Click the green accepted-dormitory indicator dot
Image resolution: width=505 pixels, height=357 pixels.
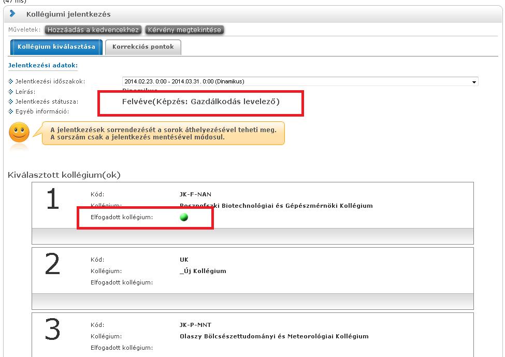tap(184, 217)
